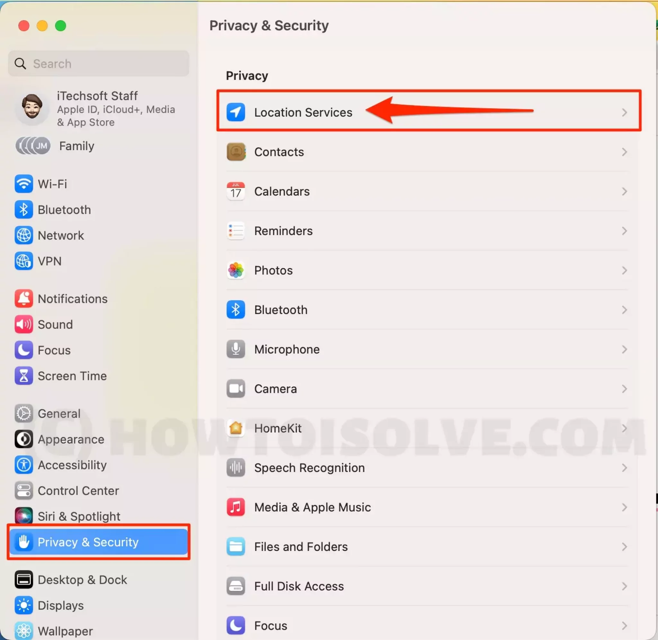The width and height of the screenshot is (658, 640).
Task: Select the Camera privacy icon
Action: pos(236,389)
